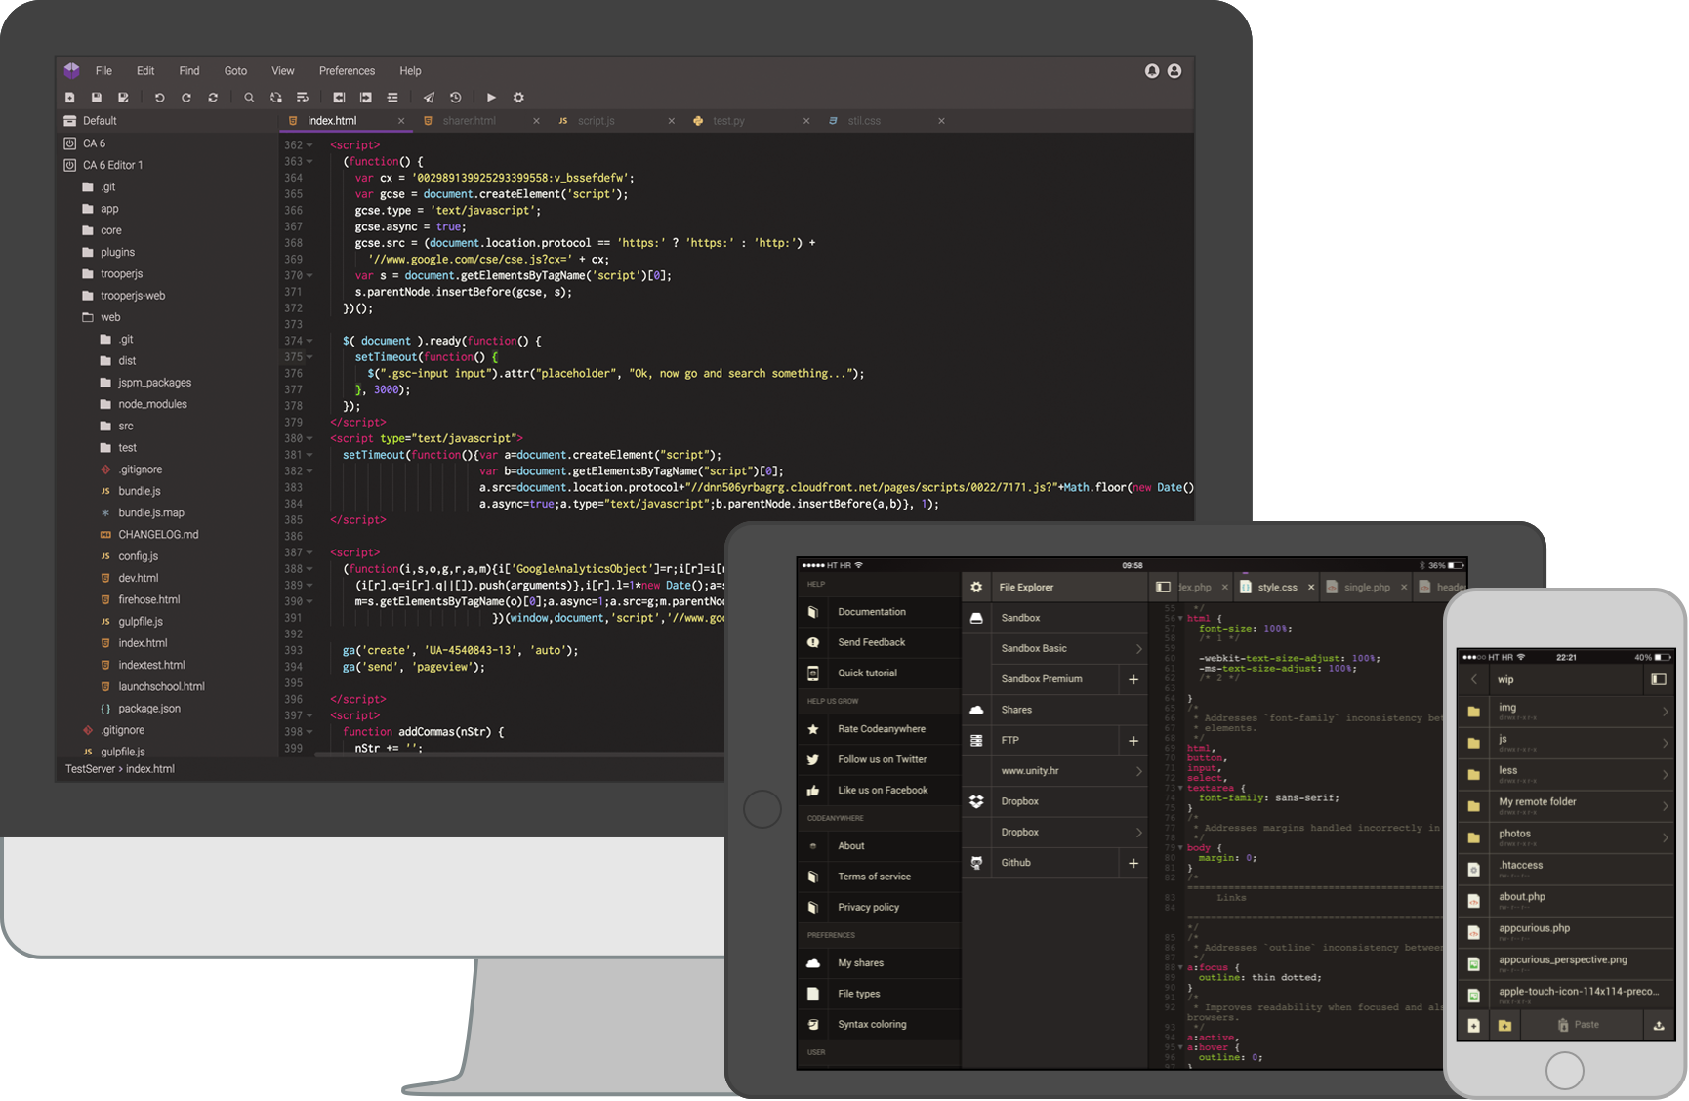Open editor settings via the gear icon
This screenshot has width=1689, height=1101.
pyautogui.click(x=518, y=97)
